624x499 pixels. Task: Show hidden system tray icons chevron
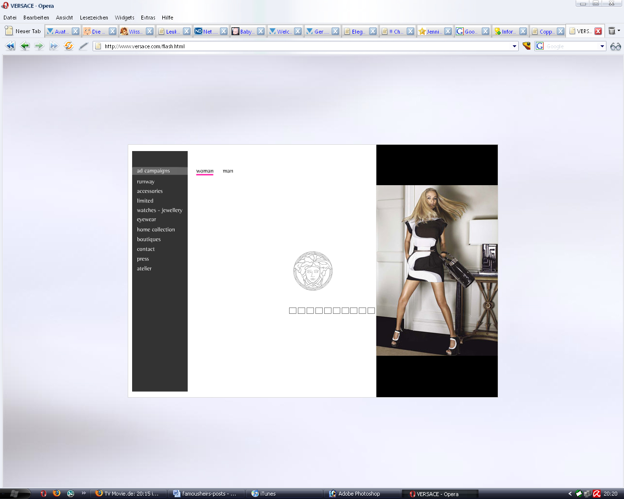pyautogui.click(x=570, y=494)
